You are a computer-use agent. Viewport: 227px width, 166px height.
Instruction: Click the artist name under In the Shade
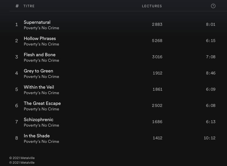[x=41, y=142]
